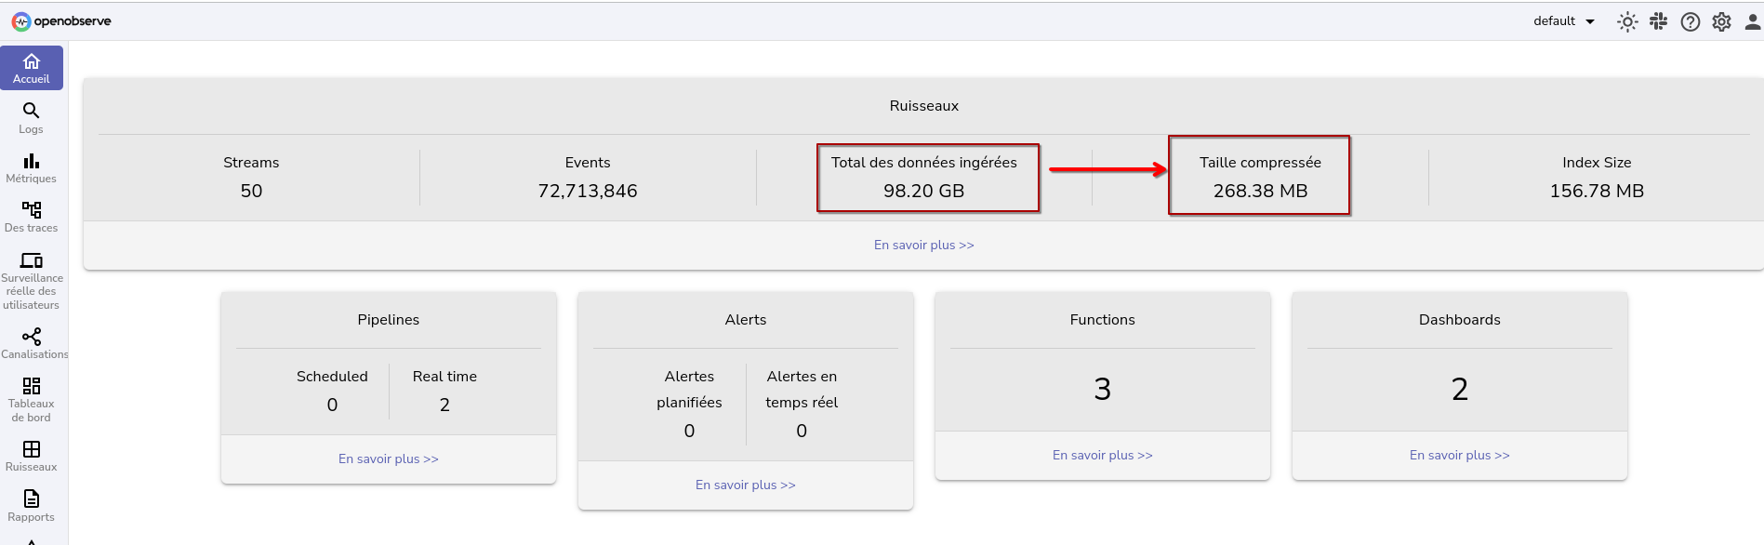The height and width of the screenshot is (545, 1764).
Task: Toggle the light/dark theme icon
Action: [x=1626, y=21]
